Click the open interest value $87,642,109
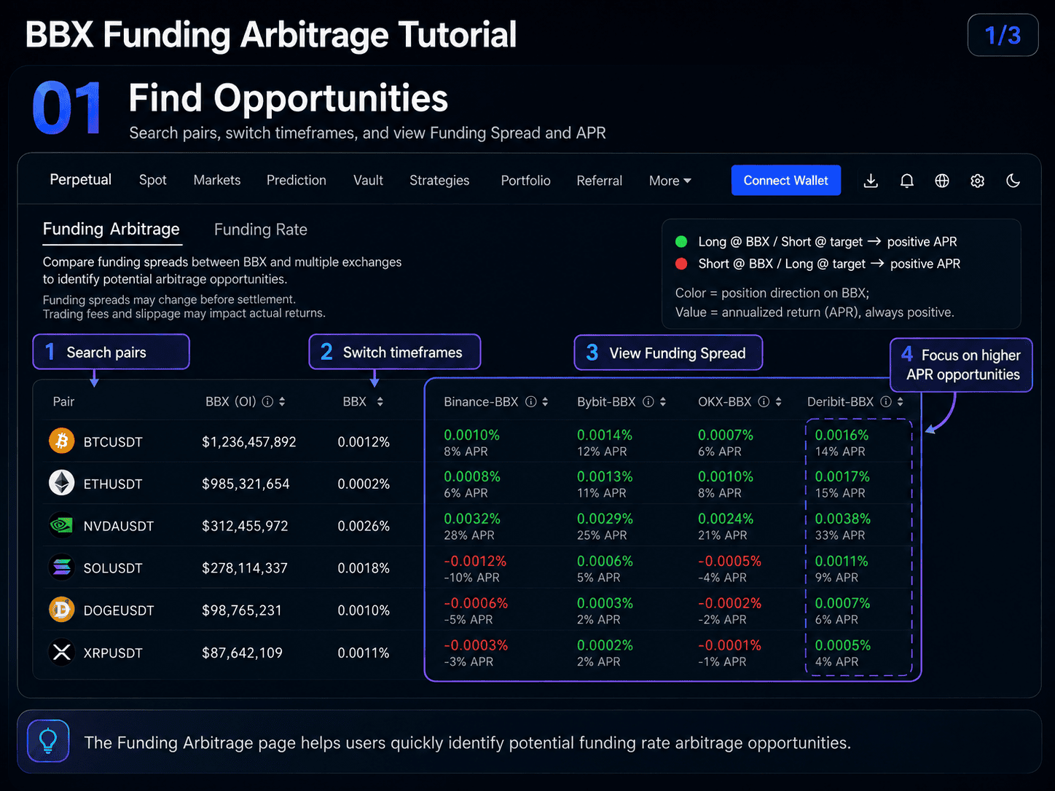The width and height of the screenshot is (1055, 791). (242, 653)
